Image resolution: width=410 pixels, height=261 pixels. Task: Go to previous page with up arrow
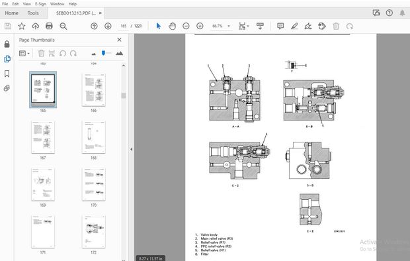click(94, 26)
